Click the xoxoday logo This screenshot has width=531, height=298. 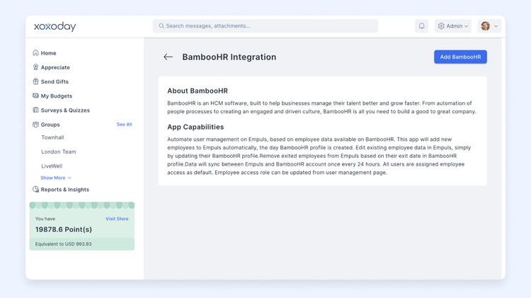[55, 26]
